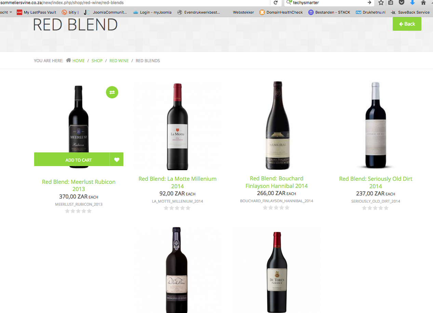Open the downloads arrow icon in the toolbar
Viewport: 433px width, 313px height.
click(412, 3)
